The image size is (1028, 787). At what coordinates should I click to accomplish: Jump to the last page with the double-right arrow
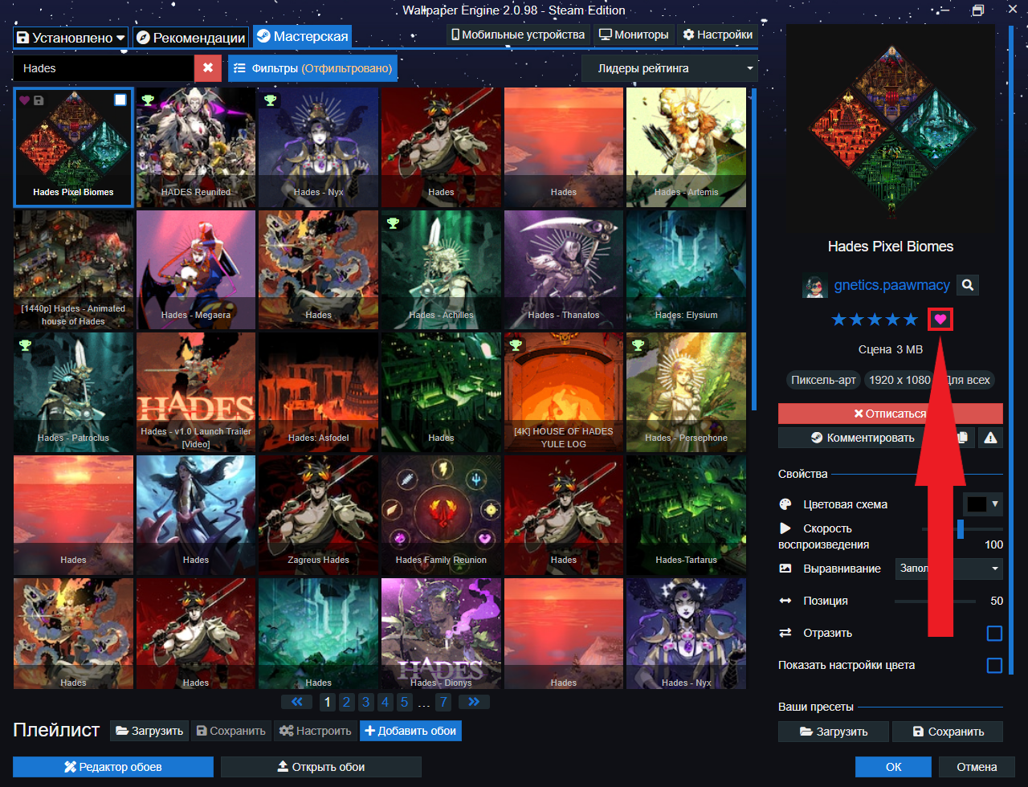click(x=474, y=702)
